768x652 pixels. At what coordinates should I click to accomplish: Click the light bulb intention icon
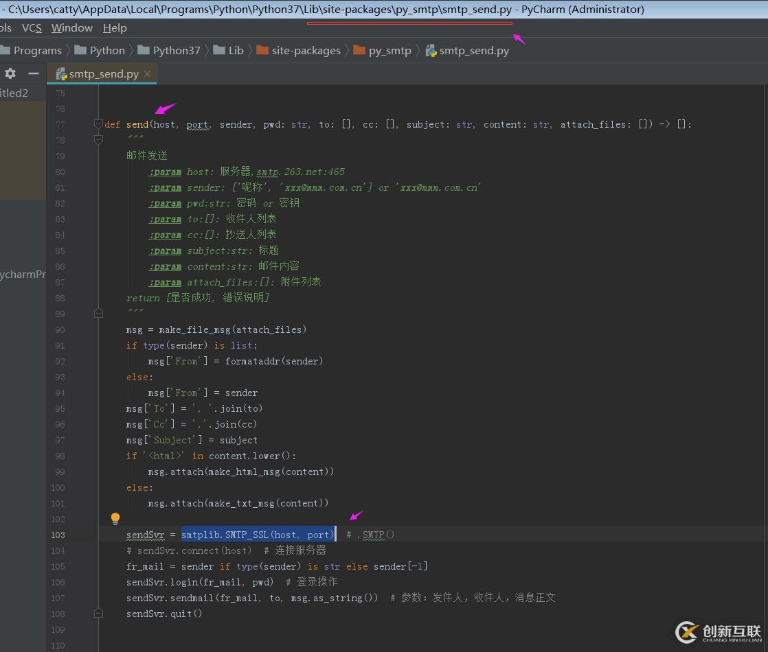(115, 519)
